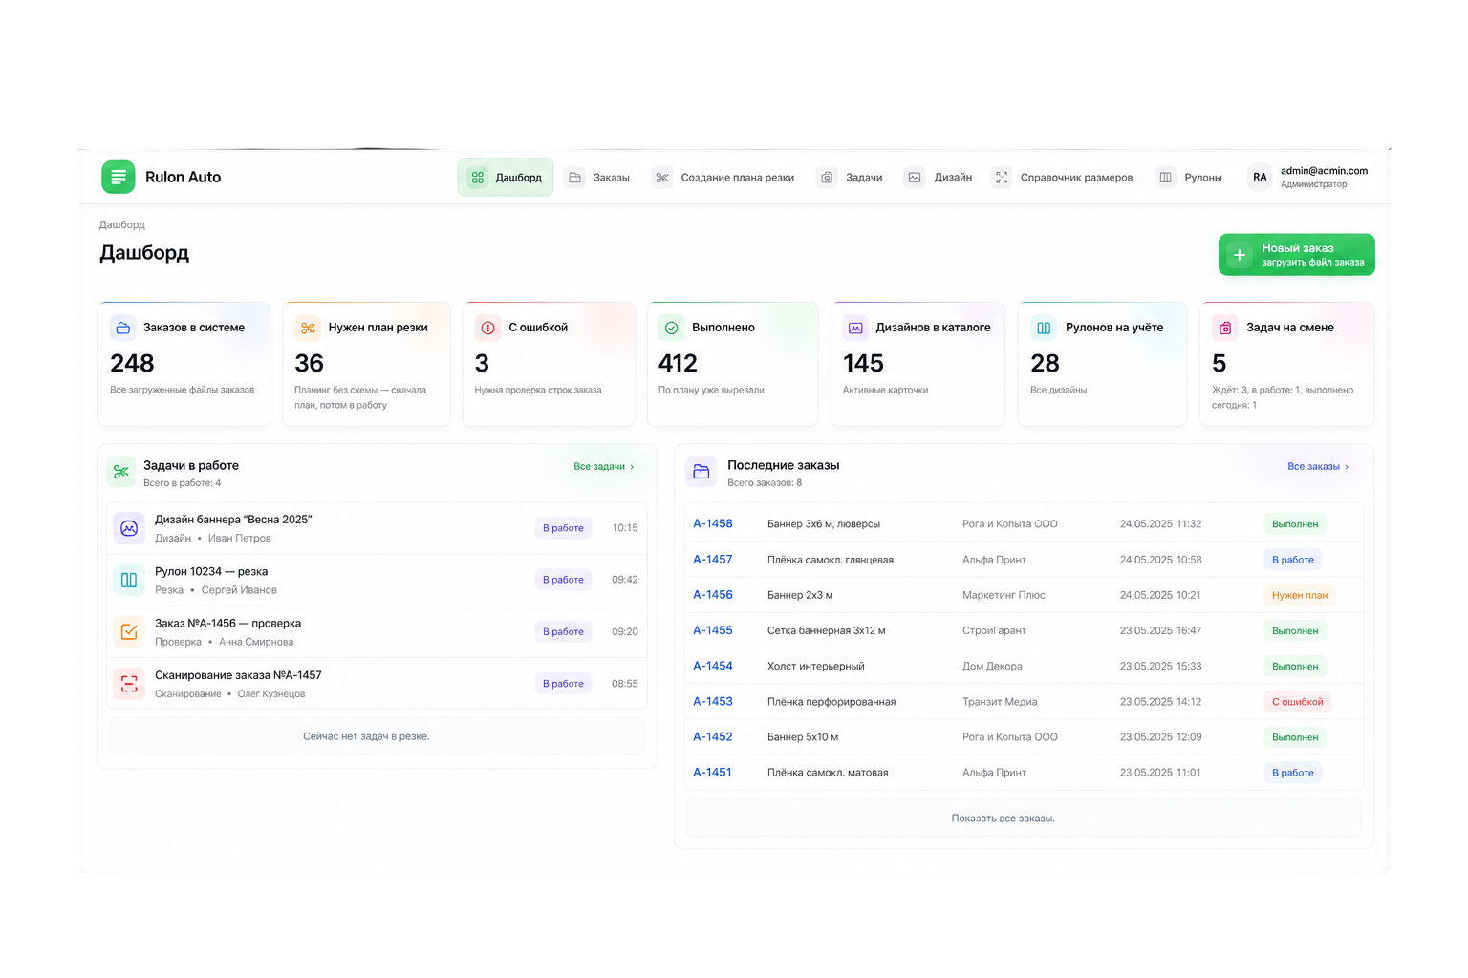The width and height of the screenshot is (1468, 978).
Task: Click the scan icon of Сканирование заказа task
Action: coord(129,684)
